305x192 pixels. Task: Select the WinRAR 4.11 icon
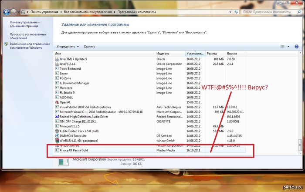57,140
